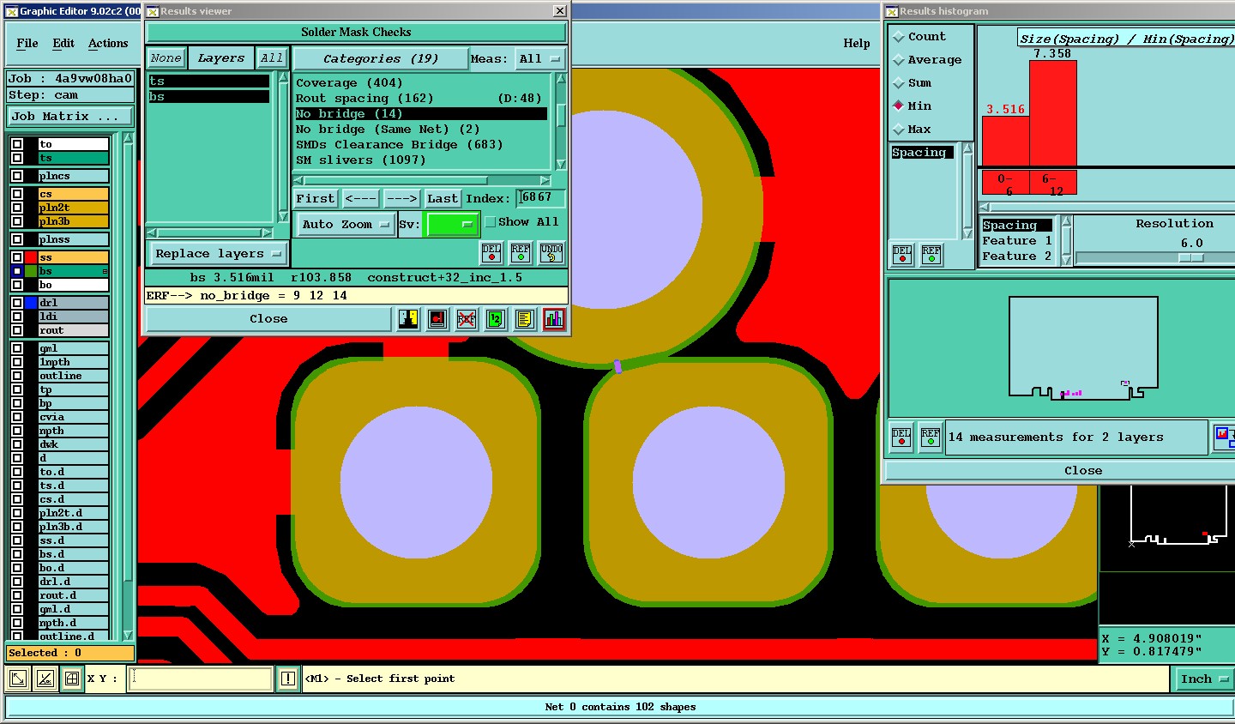This screenshot has width=1235, height=724.
Task: Open Job Matrix button
Action: tap(70, 117)
